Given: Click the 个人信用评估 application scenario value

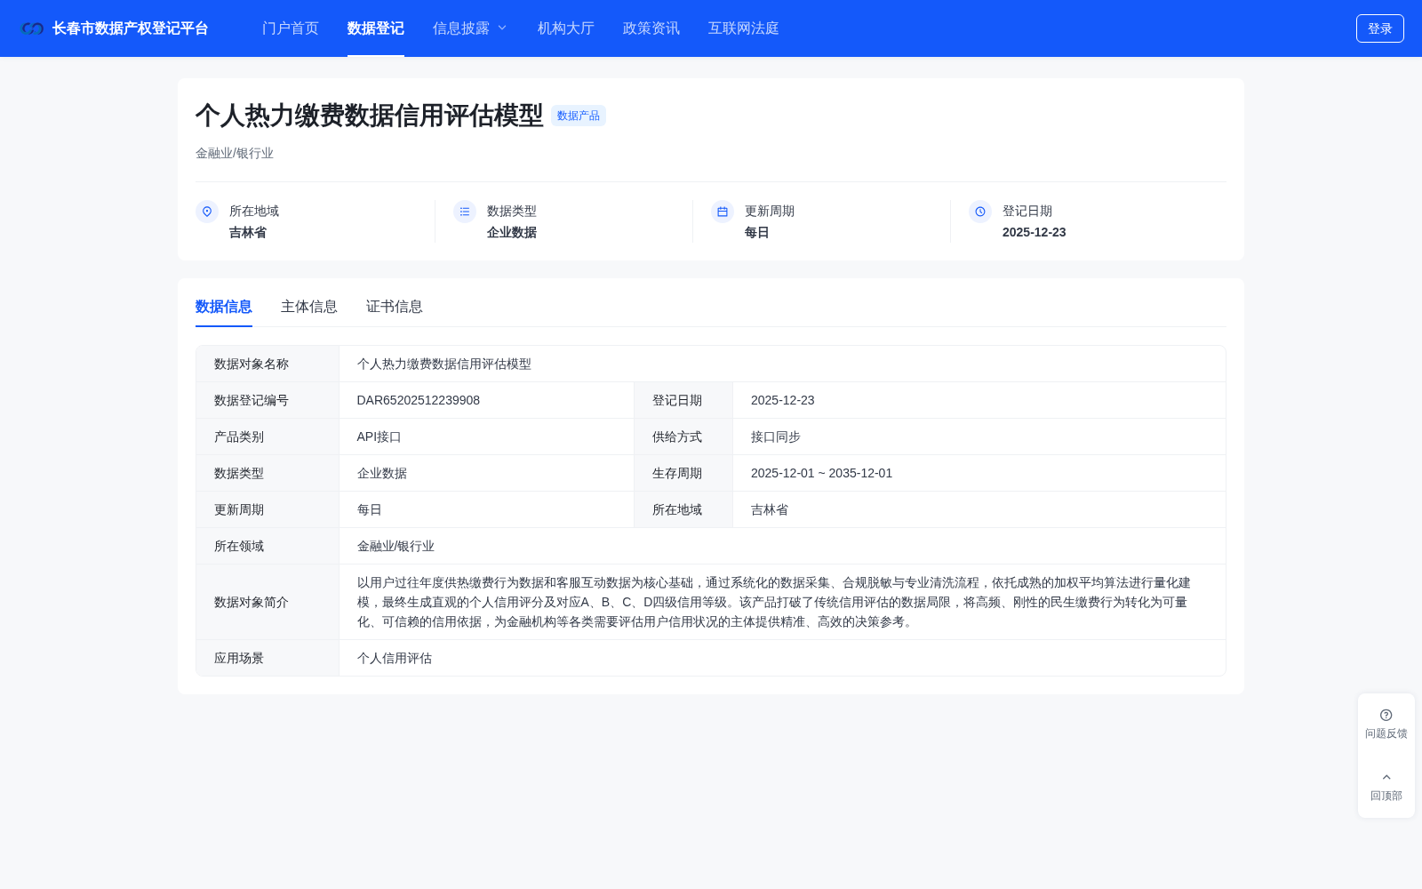Looking at the screenshot, I should pyautogui.click(x=395, y=658).
